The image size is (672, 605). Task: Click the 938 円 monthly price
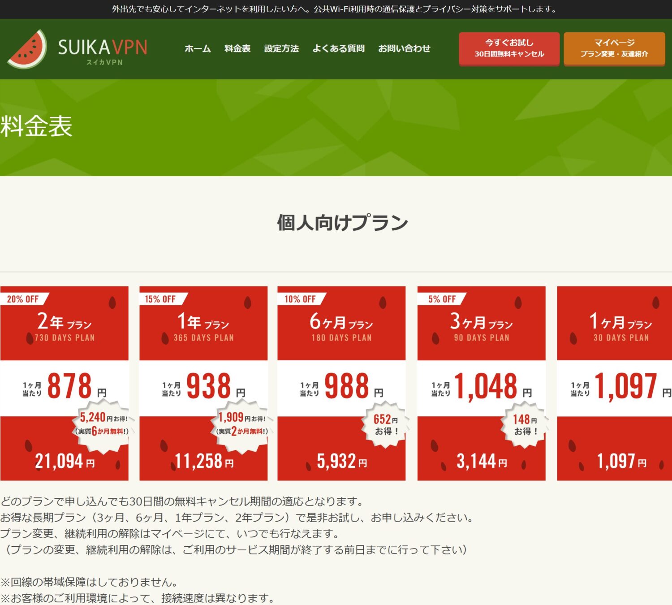(216, 386)
